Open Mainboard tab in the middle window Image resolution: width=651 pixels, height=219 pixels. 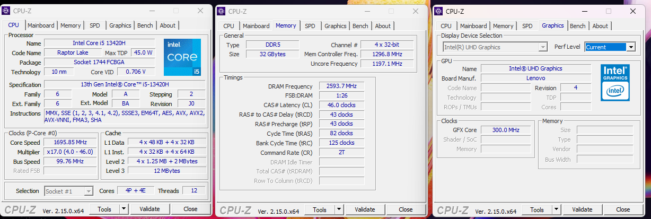click(256, 26)
